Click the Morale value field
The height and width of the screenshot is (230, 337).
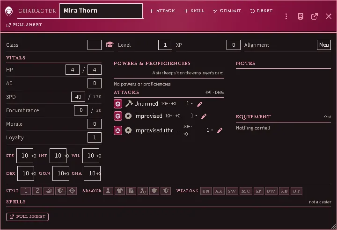click(x=95, y=124)
